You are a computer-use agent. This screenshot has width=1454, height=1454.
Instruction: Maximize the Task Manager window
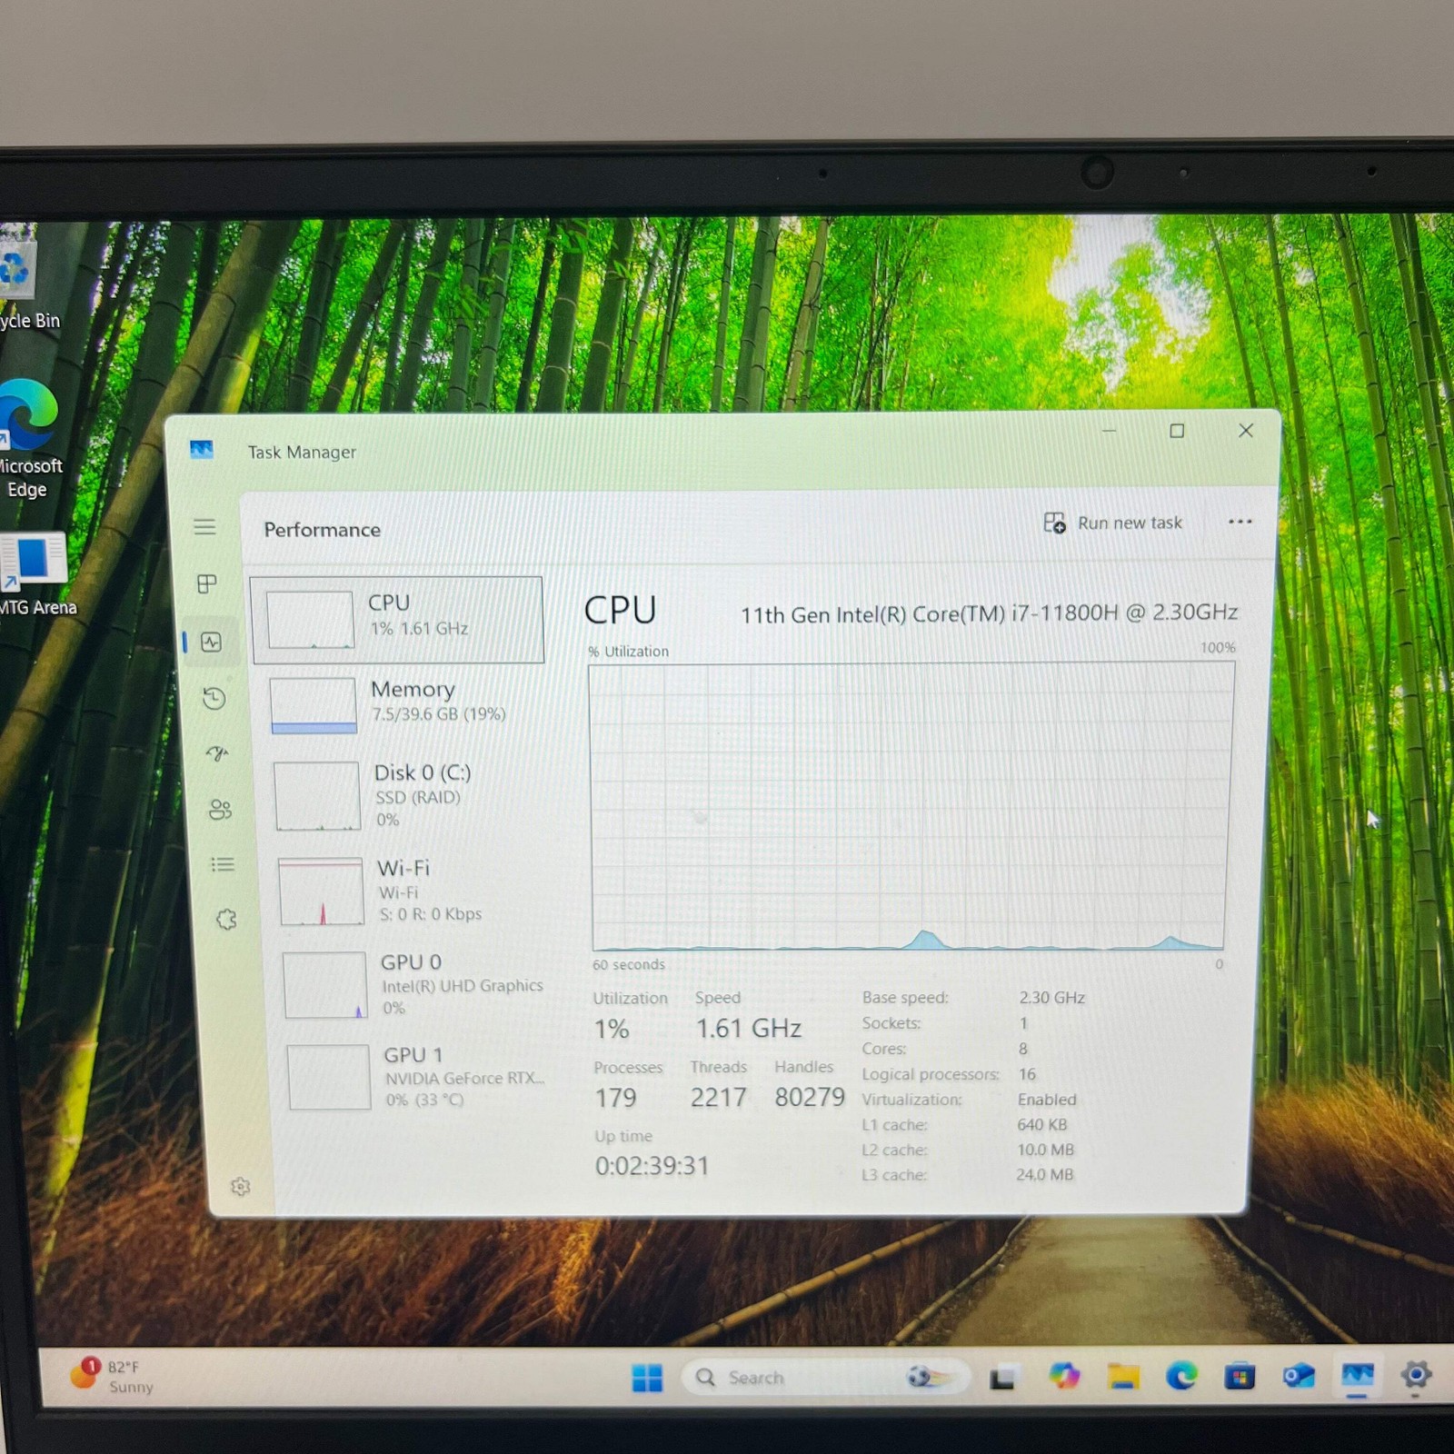click(x=1177, y=431)
